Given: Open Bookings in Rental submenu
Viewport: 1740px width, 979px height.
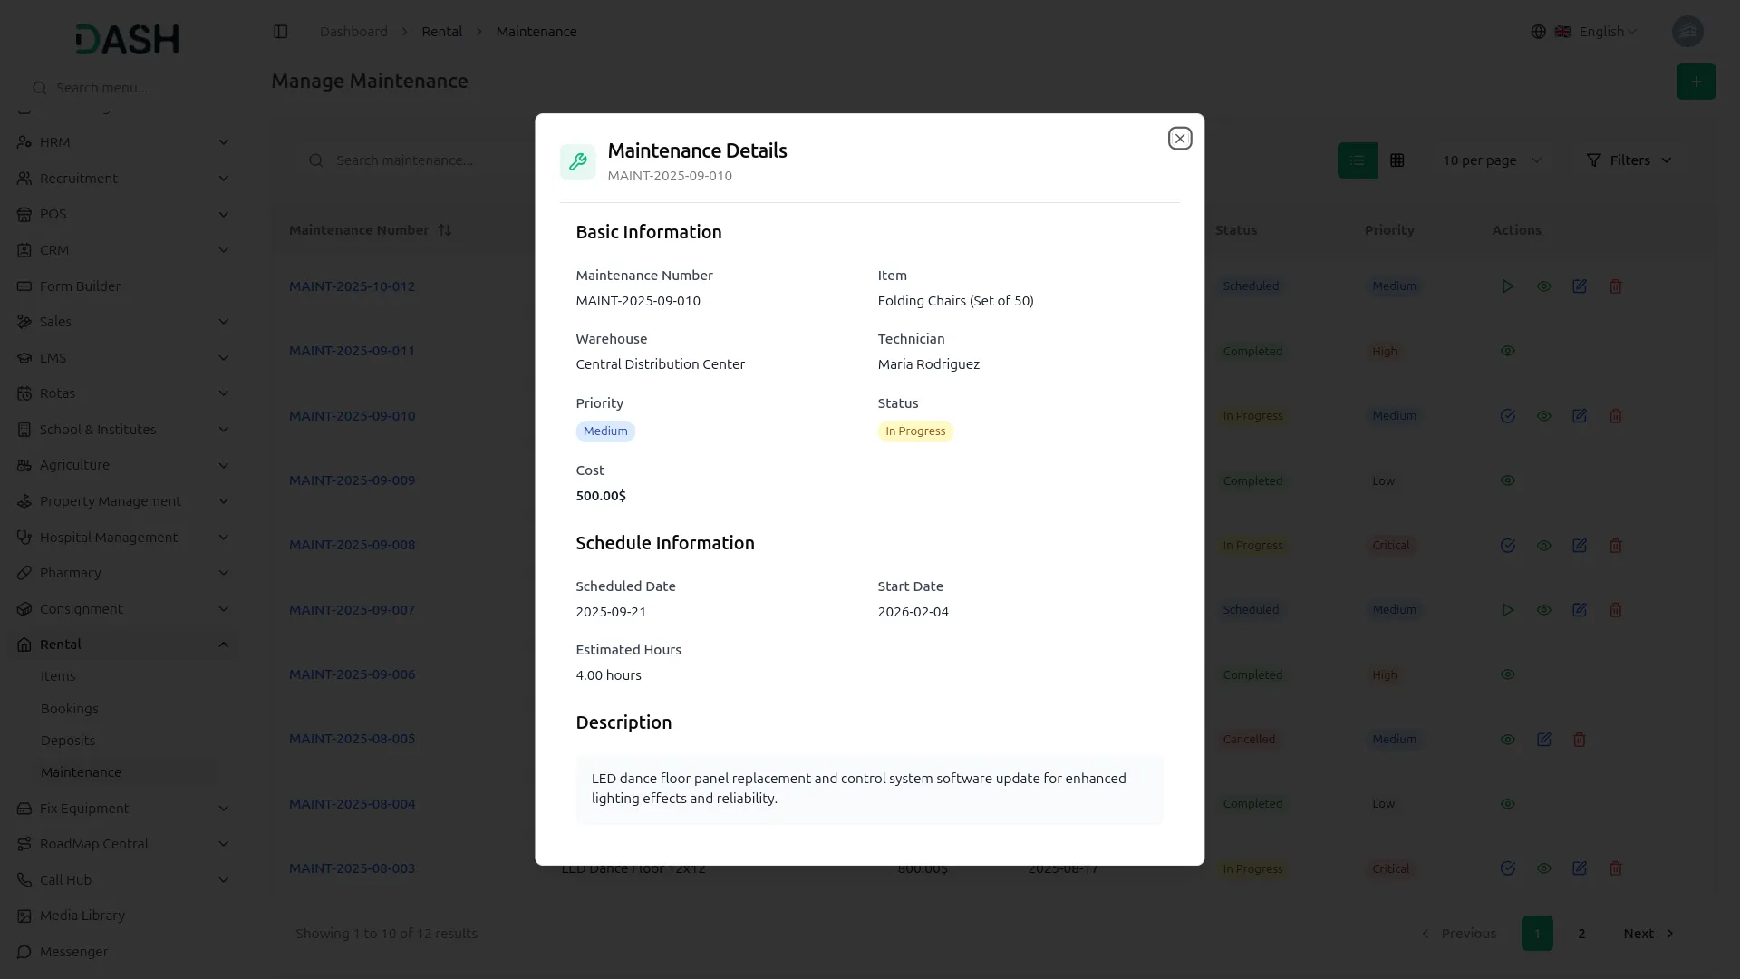Looking at the screenshot, I should 69,709.
